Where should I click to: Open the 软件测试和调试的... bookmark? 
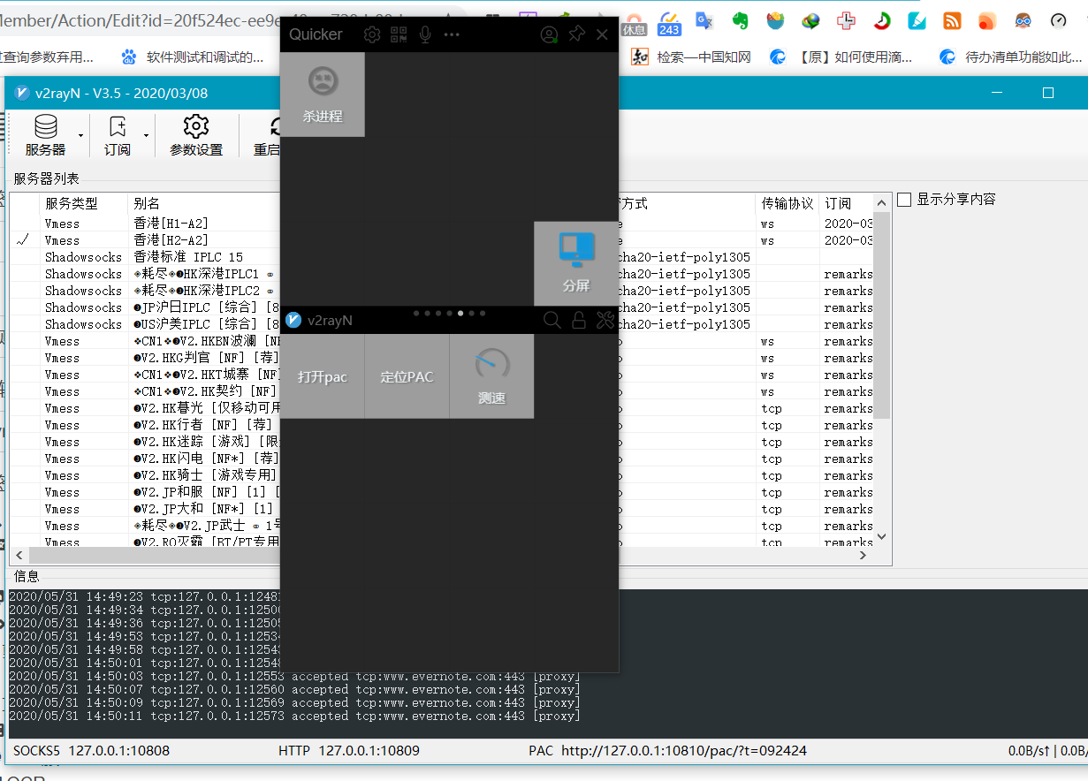(192, 57)
